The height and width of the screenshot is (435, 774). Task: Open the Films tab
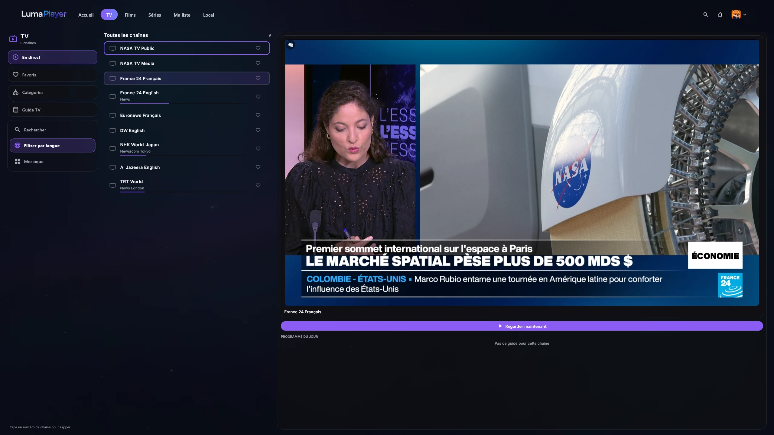(130, 15)
